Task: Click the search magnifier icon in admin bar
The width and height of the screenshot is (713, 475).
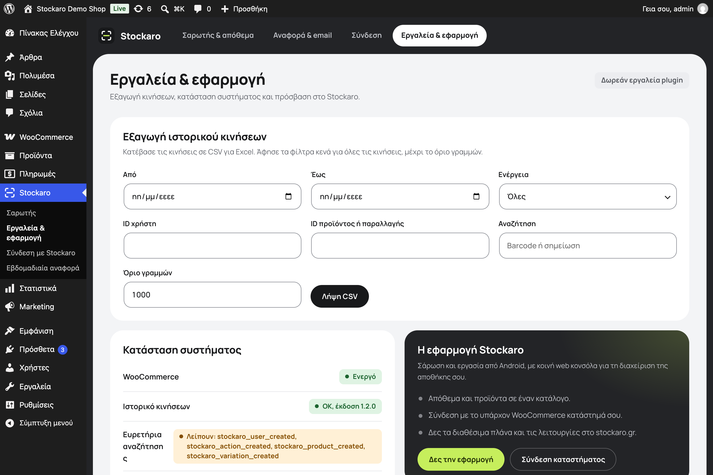Action: [164, 9]
